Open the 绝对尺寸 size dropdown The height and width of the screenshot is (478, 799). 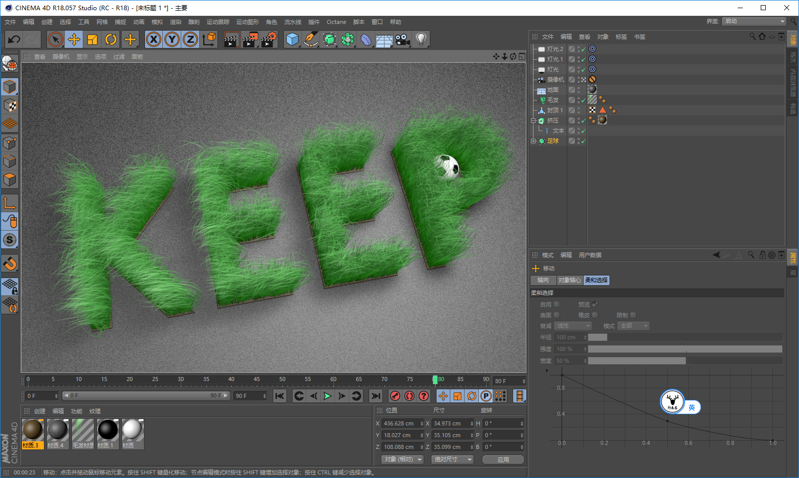[452, 460]
